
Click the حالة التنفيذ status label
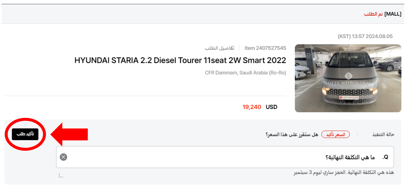383,135
